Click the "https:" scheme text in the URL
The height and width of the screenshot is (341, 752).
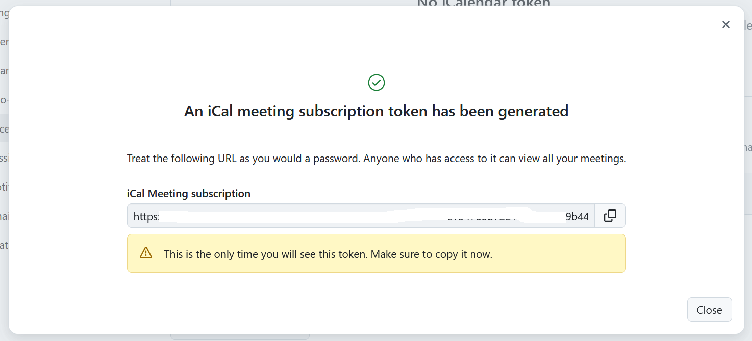[x=145, y=216]
